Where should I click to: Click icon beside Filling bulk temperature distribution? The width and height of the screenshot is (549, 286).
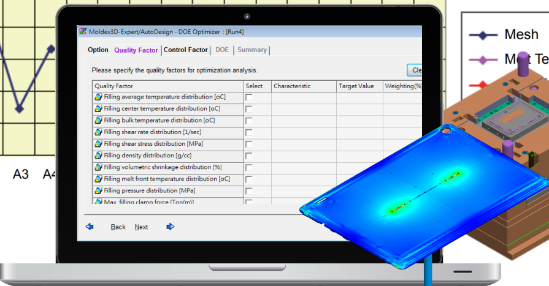[98, 120]
